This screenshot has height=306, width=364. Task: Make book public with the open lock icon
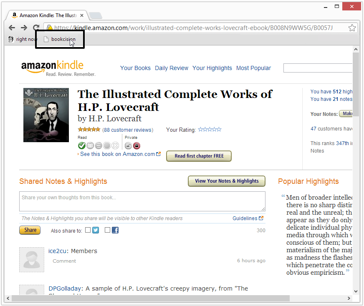(x=128, y=145)
